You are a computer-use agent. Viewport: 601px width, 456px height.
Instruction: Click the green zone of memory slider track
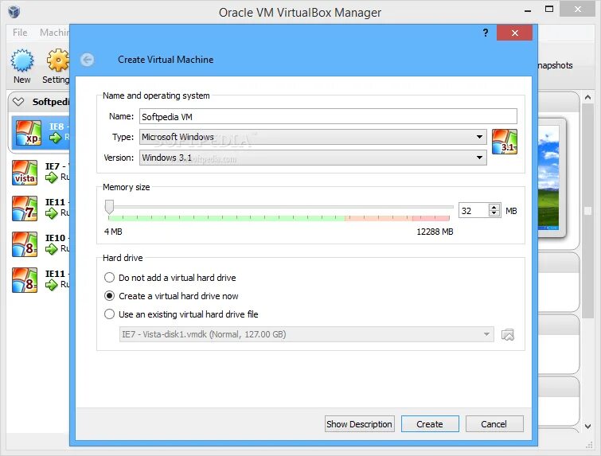(x=226, y=218)
